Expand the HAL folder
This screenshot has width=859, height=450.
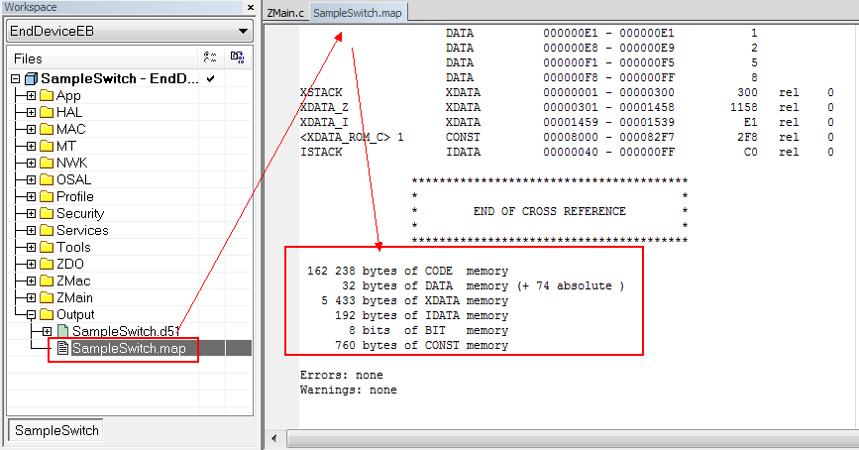point(32,112)
